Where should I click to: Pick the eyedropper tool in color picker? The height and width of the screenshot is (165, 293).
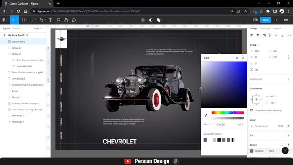tap(206, 115)
